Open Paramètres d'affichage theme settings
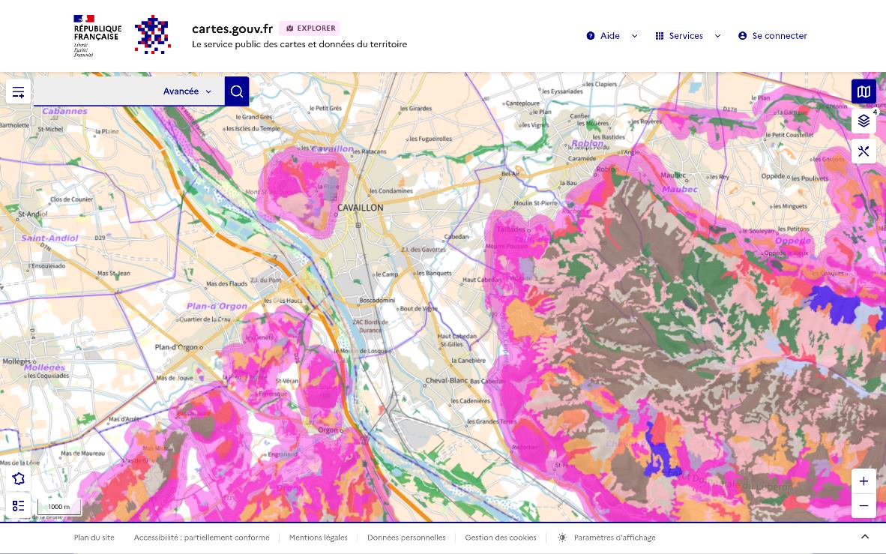 pos(607,538)
